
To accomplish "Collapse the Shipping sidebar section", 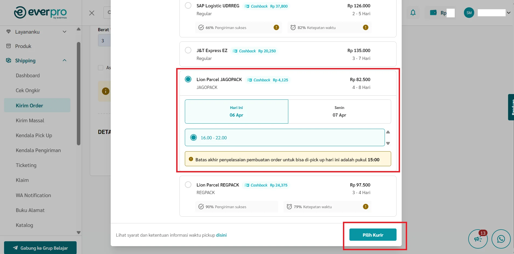I will click(x=64, y=60).
